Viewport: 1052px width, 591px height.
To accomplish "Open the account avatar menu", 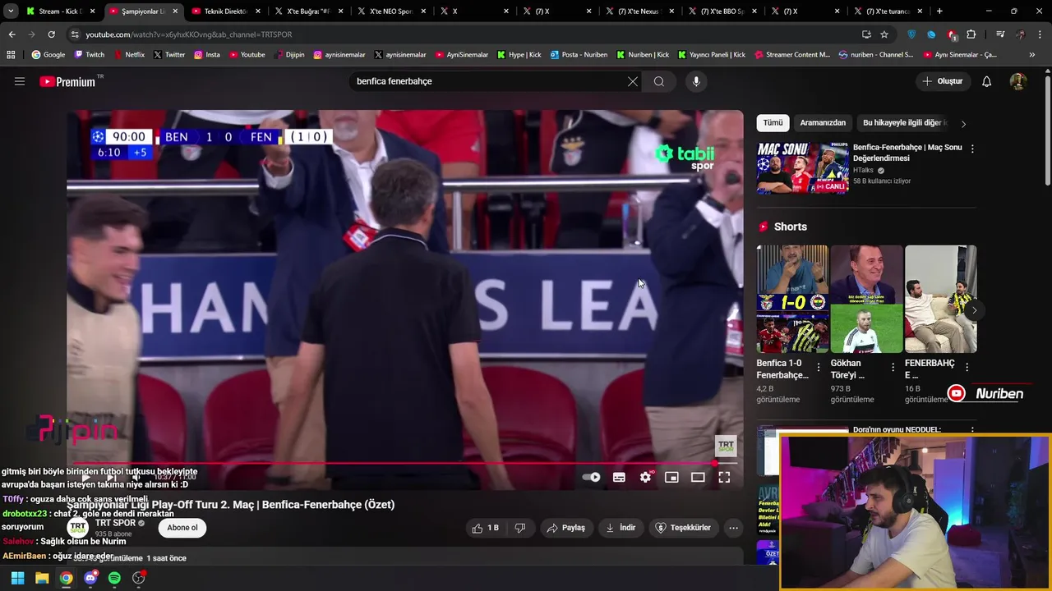I will 1018,81.
